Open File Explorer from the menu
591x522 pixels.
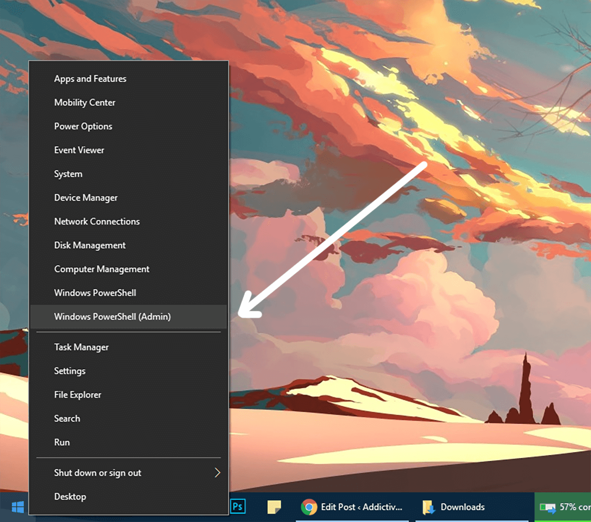point(129,394)
